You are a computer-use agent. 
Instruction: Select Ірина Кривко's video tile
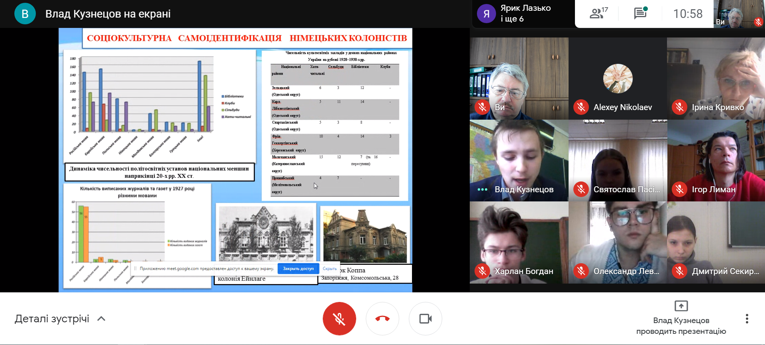click(x=716, y=79)
